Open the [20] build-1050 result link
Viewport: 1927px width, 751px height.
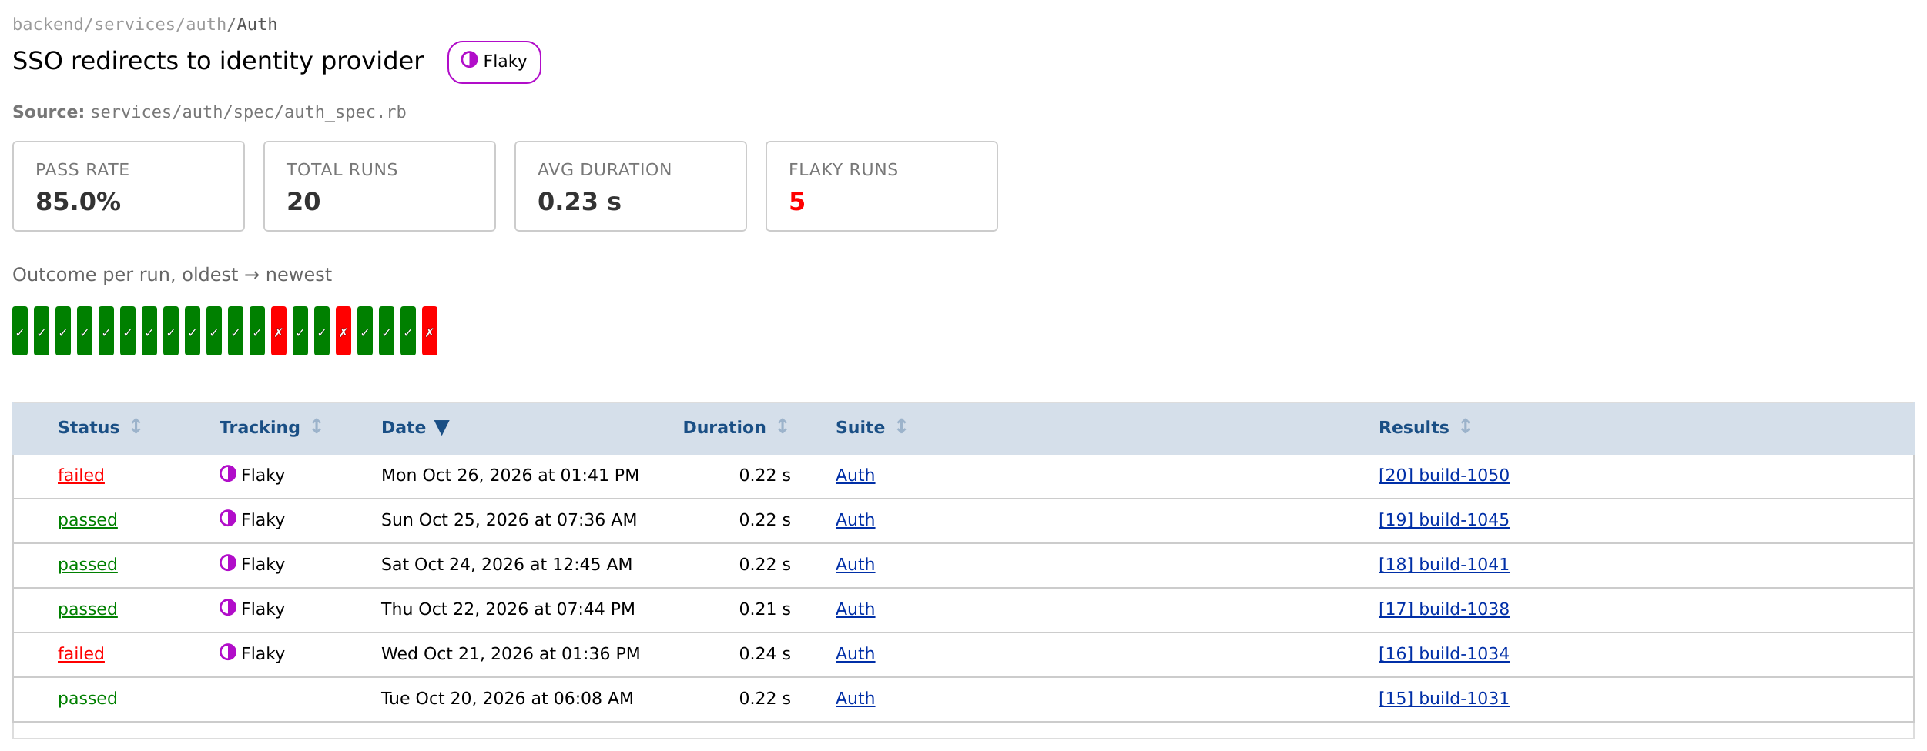(x=1444, y=476)
